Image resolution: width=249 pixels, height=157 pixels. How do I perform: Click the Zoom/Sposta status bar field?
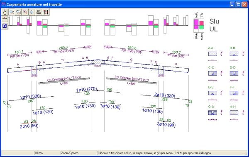click(x=78, y=153)
